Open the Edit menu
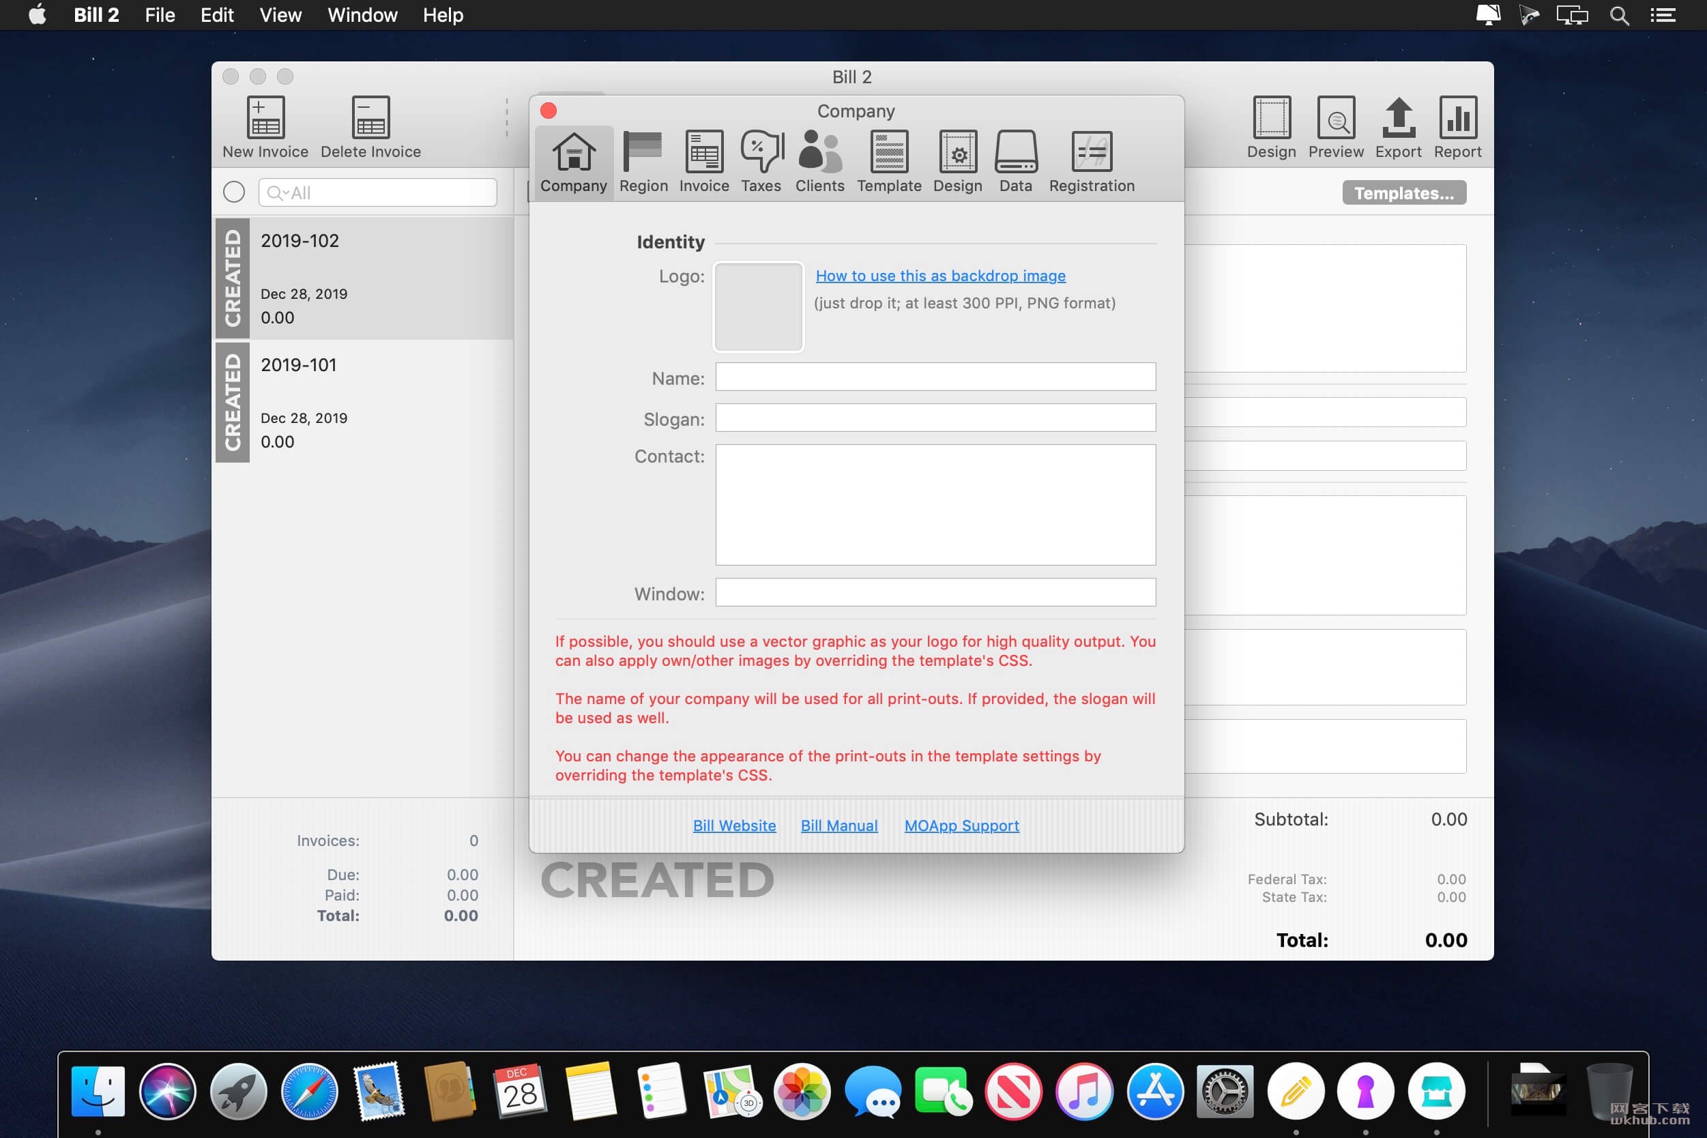Image resolution: width=1707 pixels, height=1138 pixels. 217,15
